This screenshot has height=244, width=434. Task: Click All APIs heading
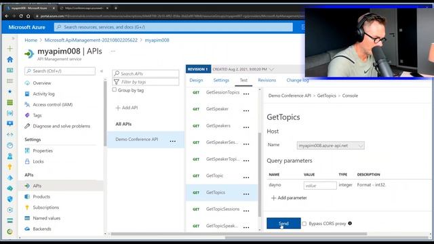click(x=123, y=124)
